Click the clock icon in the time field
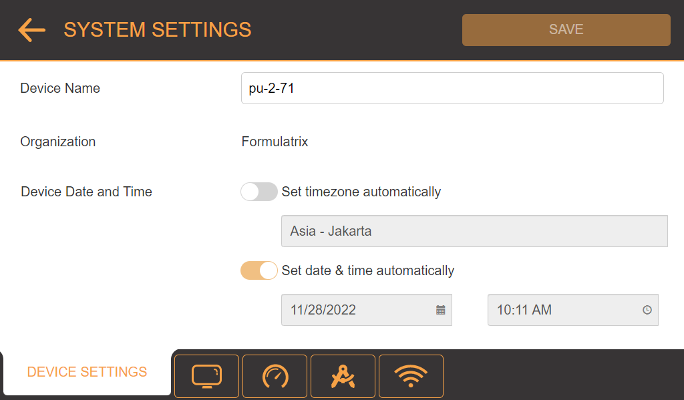 click(647, 310)
